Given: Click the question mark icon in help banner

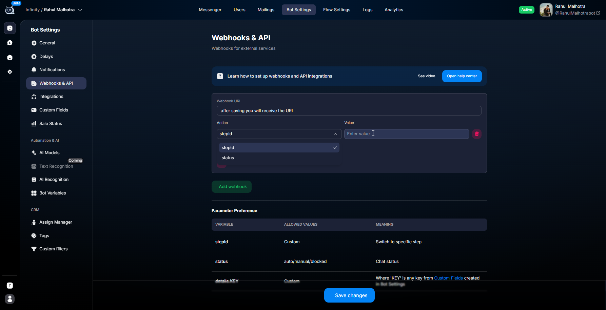Looking at the screenshot, I should 220,76.
